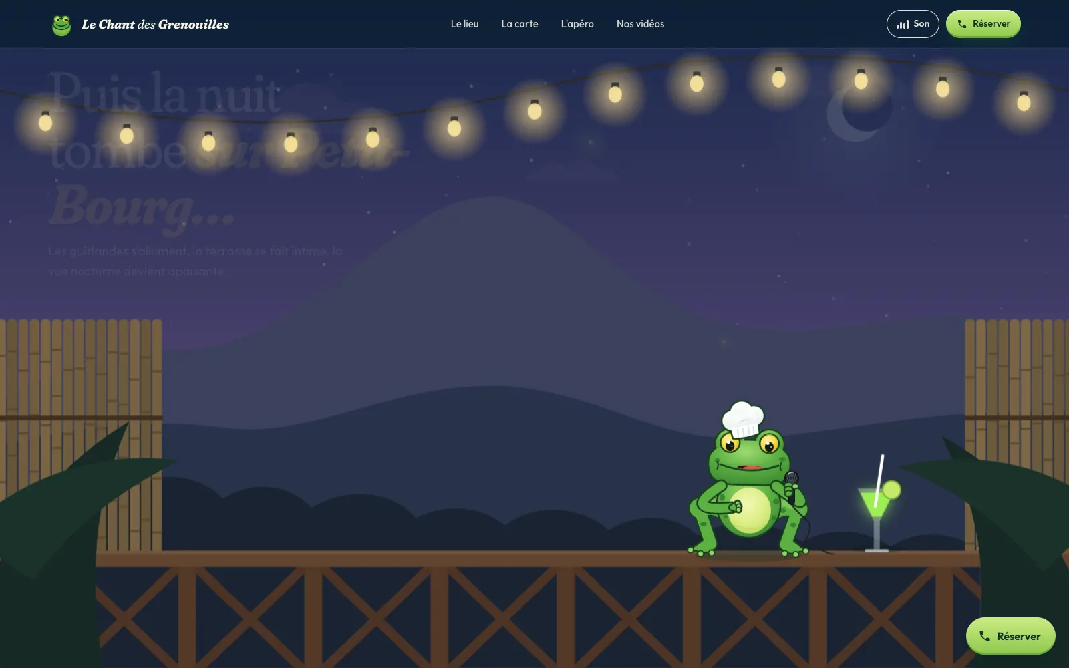Open the Nos vidéos page

coord(640,24)
